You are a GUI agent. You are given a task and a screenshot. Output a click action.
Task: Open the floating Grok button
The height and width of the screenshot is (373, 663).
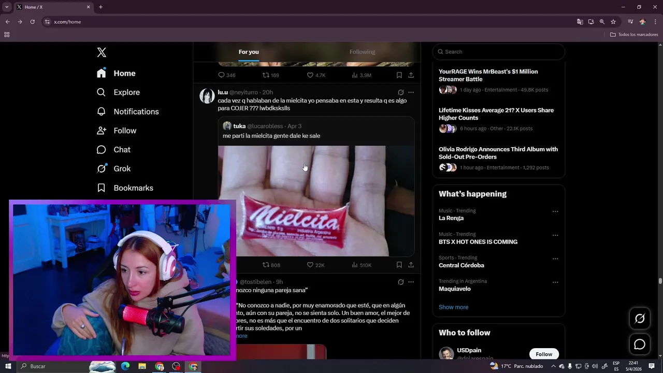click(x=640, y=319)
